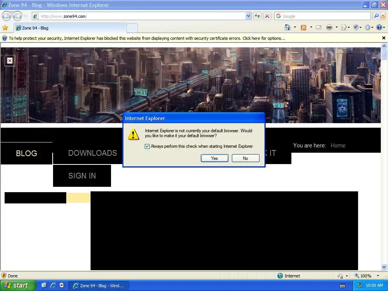The height and width of the screenshot is (291, 388).
Task: Click the system tray network icon
Action: pyautogui.click(x=360, y=285)
